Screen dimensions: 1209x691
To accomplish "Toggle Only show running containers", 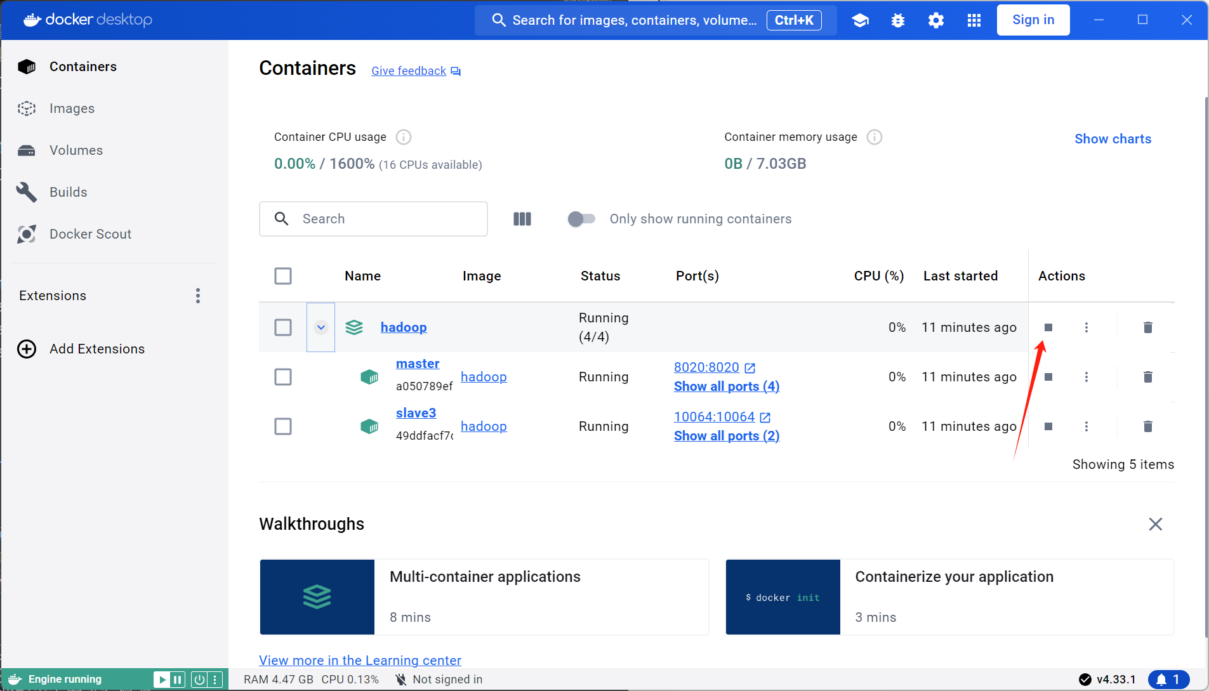I will pyautogui.click(x=581, y=219).
